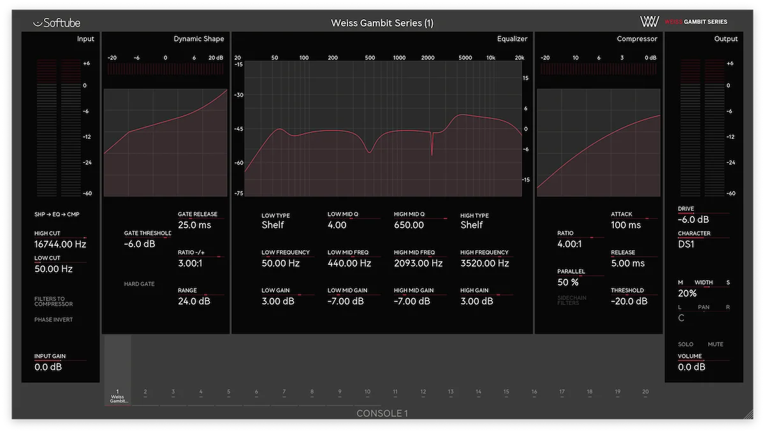Select channel 5 tab

click(x=229, y=394)
